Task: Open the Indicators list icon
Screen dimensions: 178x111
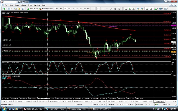Action: coord(156,9)
